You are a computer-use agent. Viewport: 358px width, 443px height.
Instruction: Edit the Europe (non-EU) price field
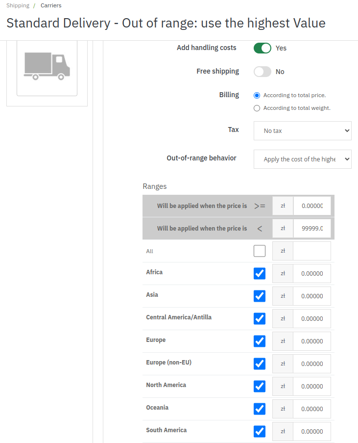point(312,364)
